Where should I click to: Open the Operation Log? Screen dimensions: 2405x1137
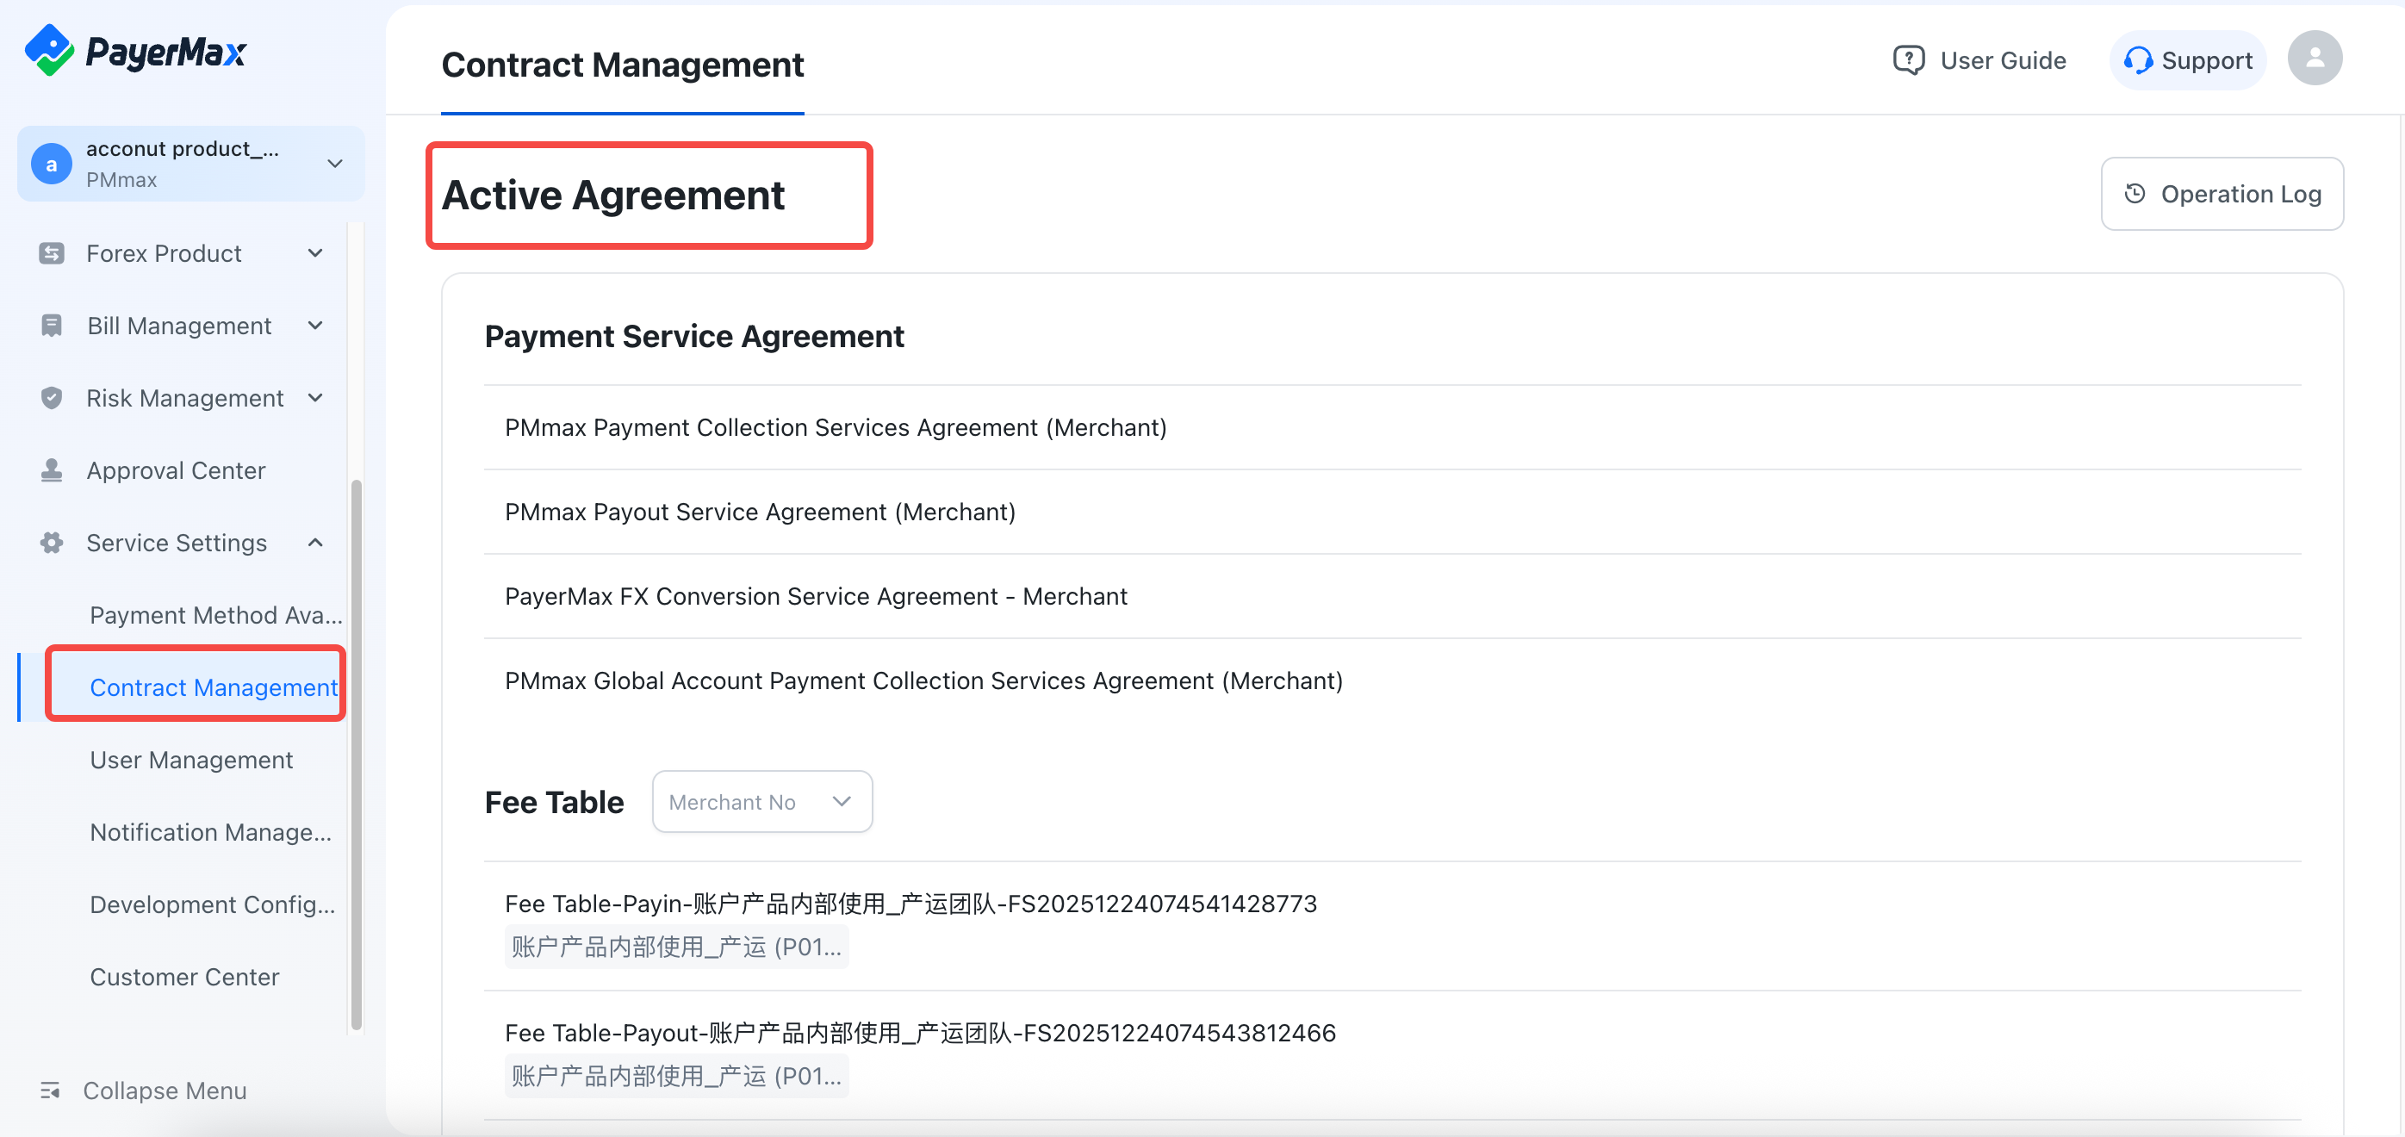[x=2222, y=193]
